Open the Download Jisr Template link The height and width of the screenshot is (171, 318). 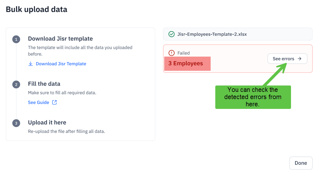pyautogui.click(x=61, y=64)
